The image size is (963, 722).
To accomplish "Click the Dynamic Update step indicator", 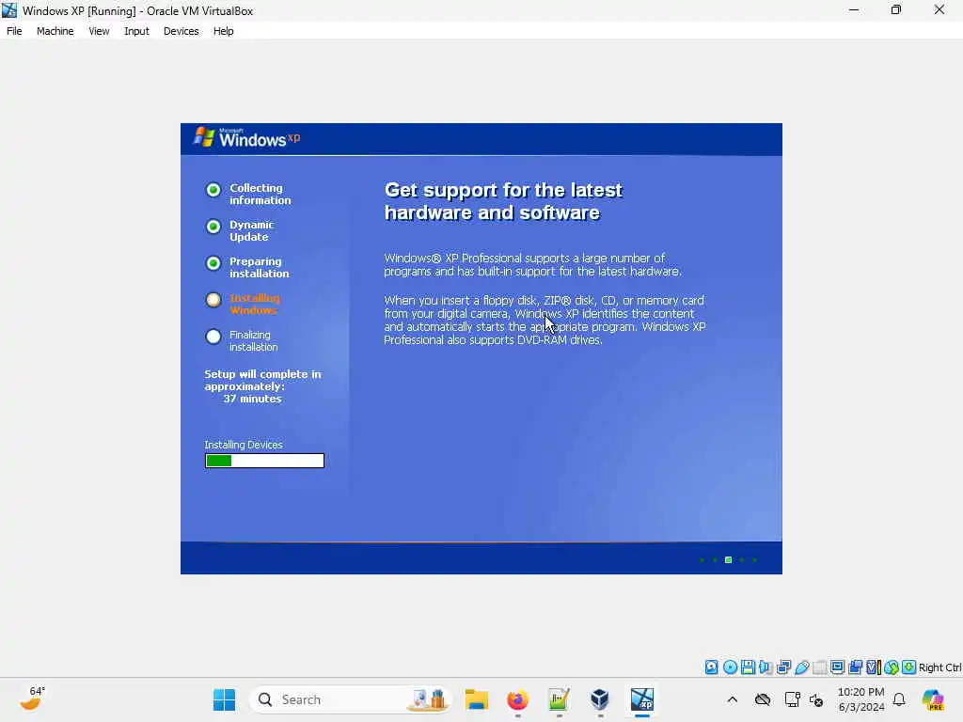I will pos(213,227).
